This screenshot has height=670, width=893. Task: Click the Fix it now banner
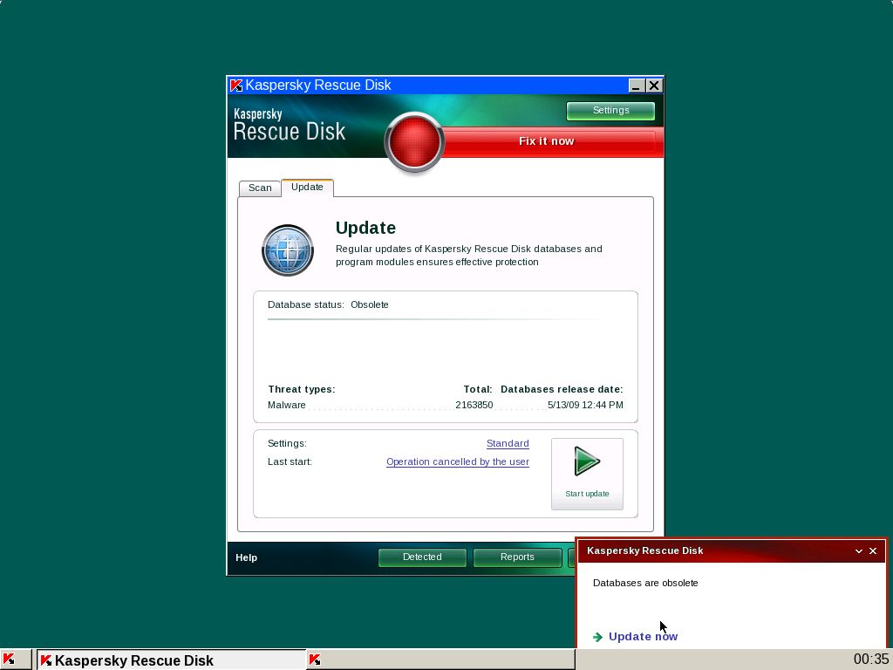[546, 141]
